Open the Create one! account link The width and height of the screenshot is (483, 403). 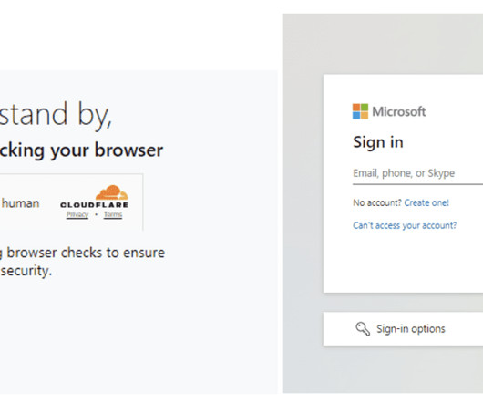click(426, 202)
